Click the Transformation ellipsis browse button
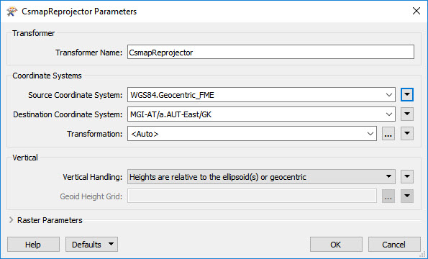This screenshot has width=428, height=259. tap(388, 134)
